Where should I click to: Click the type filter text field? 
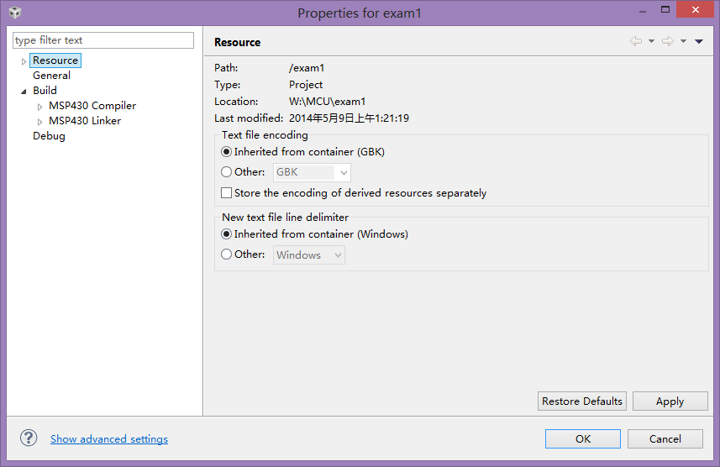103,40
